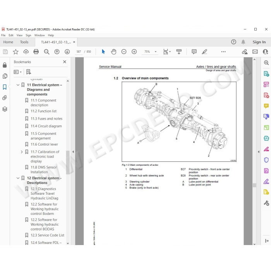Image resolution: width=271 pixels, height=271 pixels.
Task: Click the share link icon
Action: click(245, 51)
